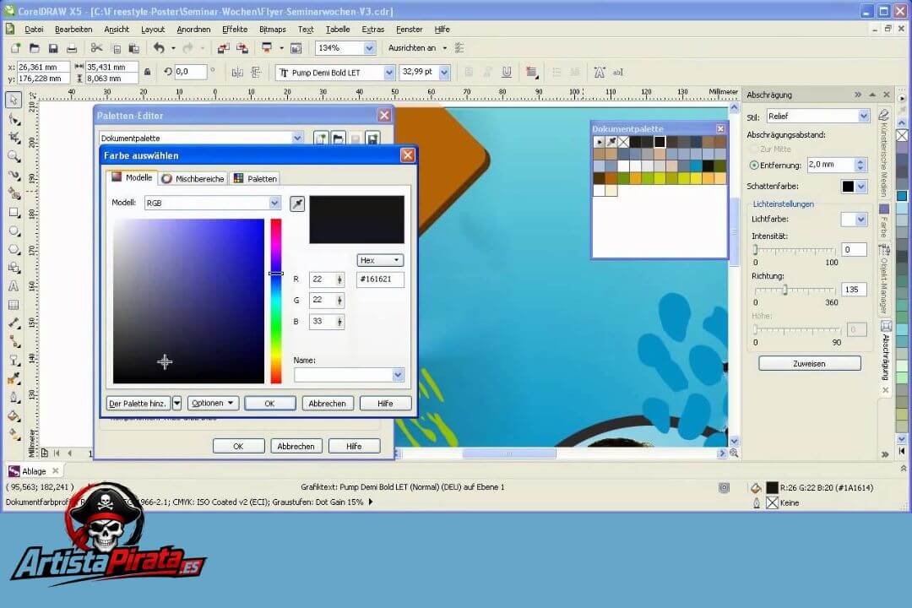Screen dimensions: 912x608
Task: Click the eyedropper in Farbe auswählen
Action: tap(297, 204)
